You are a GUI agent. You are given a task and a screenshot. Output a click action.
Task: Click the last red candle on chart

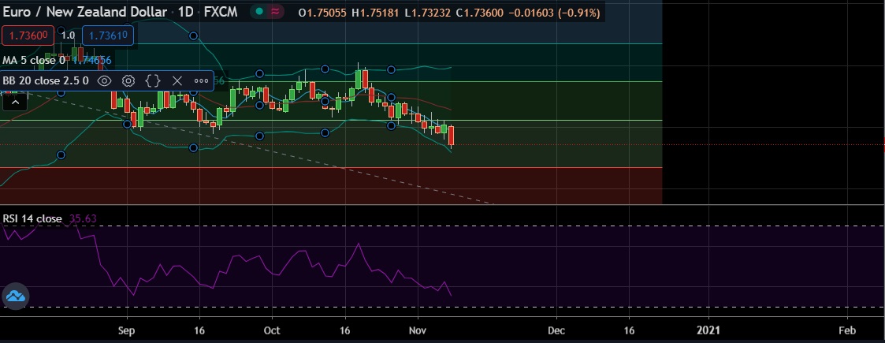click(451, 136)
